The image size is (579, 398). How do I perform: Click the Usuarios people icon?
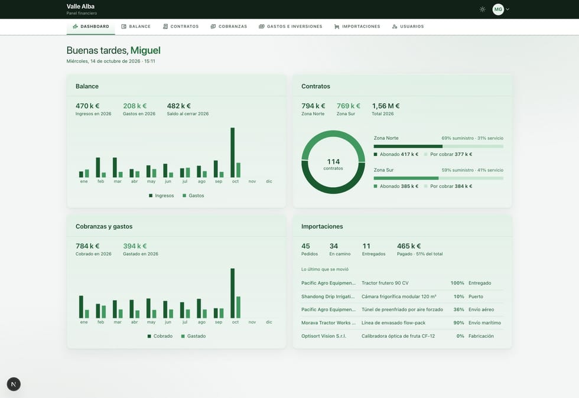coord(395,26)
